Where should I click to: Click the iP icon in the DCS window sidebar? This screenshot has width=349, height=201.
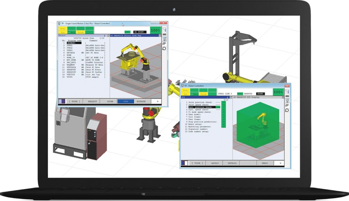coord(287,105)
